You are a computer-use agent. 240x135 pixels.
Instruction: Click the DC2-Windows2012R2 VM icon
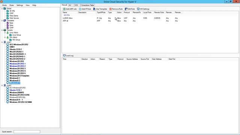point(7,45)
